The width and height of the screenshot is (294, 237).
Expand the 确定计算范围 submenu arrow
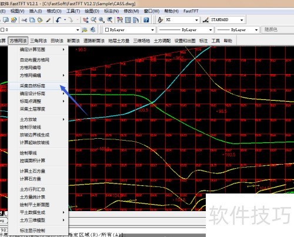click(64, 49)
